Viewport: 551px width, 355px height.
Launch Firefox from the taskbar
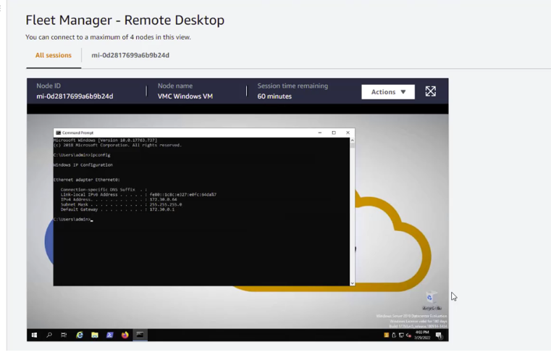(125, 335)
